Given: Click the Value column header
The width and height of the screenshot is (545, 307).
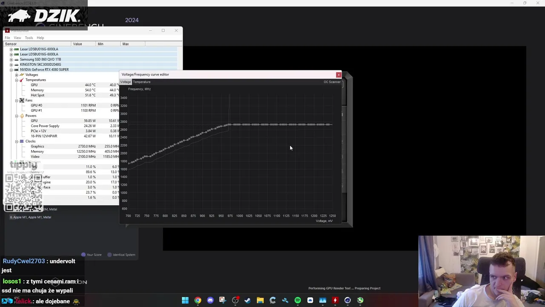Looking at the screenshot, I should pos(83,44).
